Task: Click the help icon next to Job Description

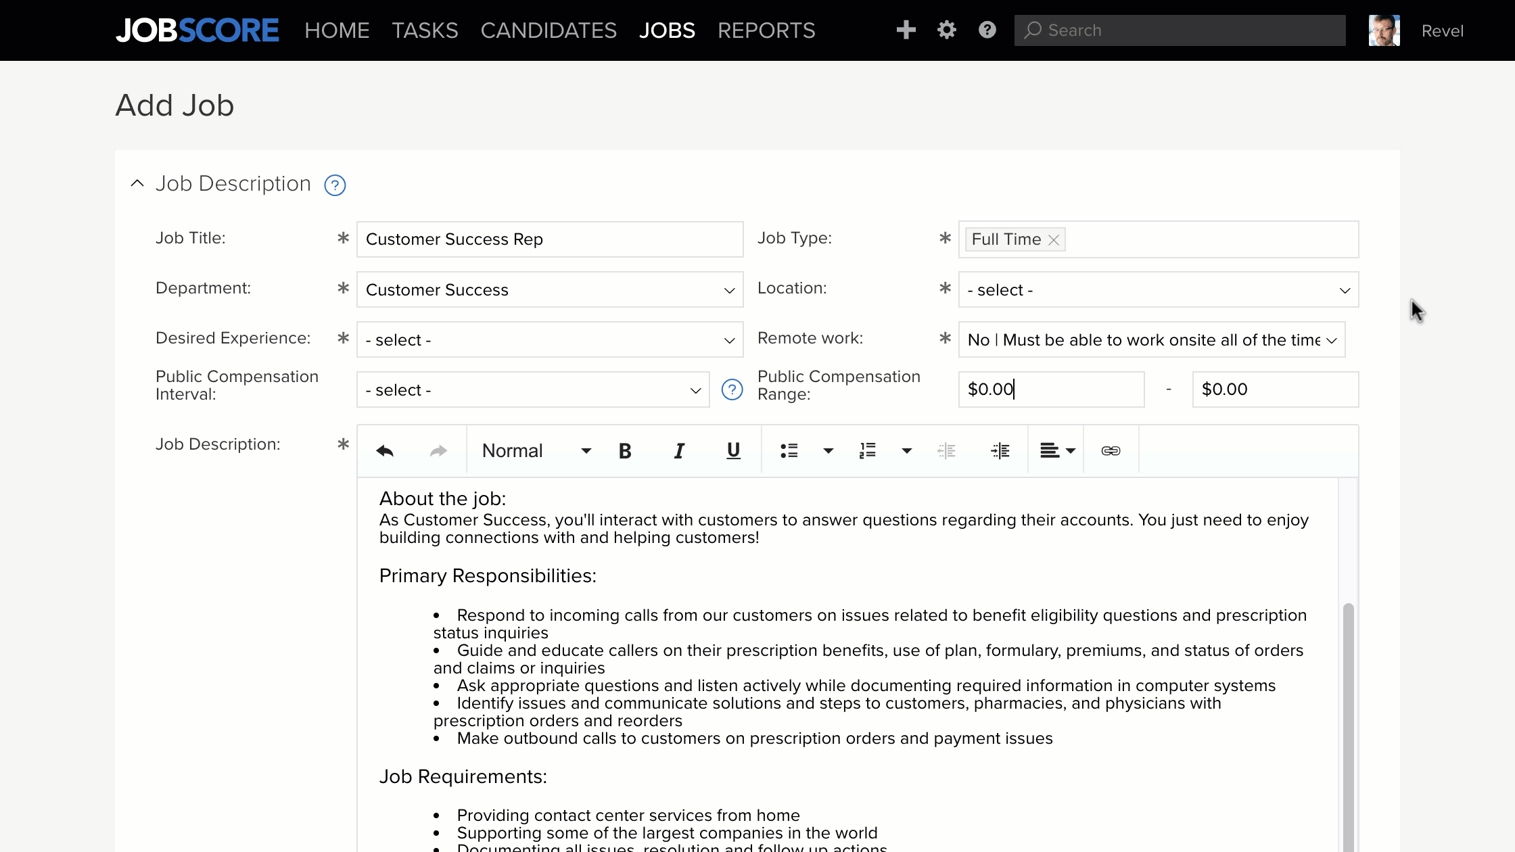Action: click(x=335, y=185)
